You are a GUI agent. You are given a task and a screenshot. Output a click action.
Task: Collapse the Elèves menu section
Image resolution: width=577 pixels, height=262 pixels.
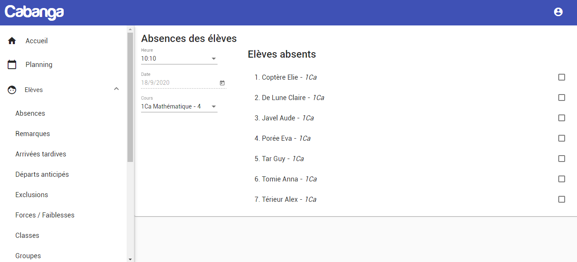click(116, 89)
